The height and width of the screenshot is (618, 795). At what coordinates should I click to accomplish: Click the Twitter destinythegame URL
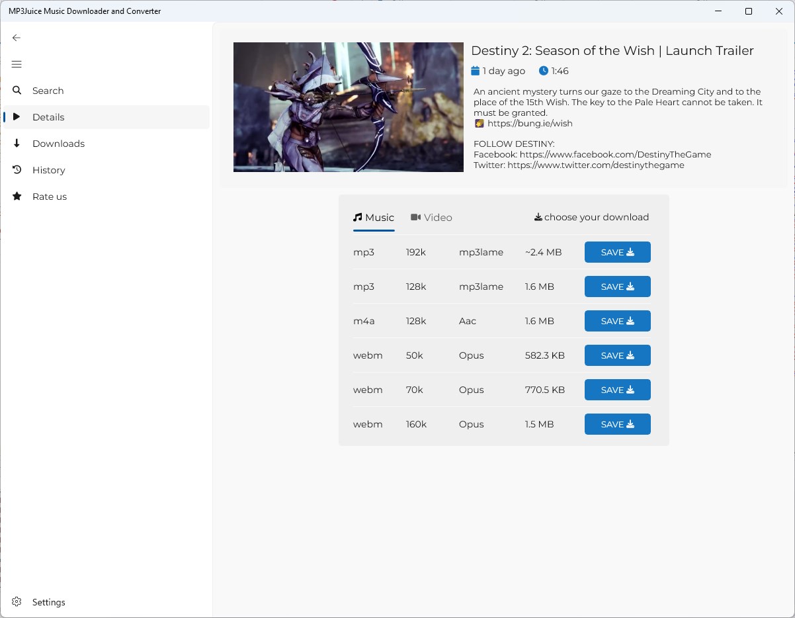596,165
